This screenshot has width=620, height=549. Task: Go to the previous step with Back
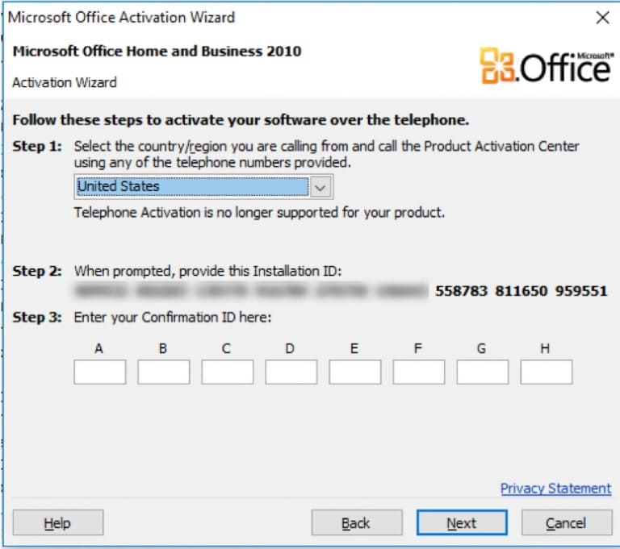click(x=356, y=523)
